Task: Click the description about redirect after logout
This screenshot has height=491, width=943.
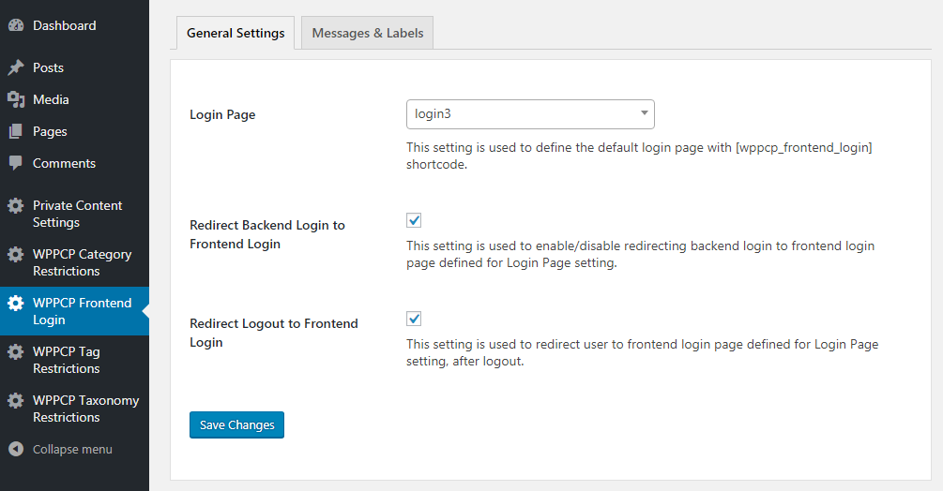Action: coord(643,352)
